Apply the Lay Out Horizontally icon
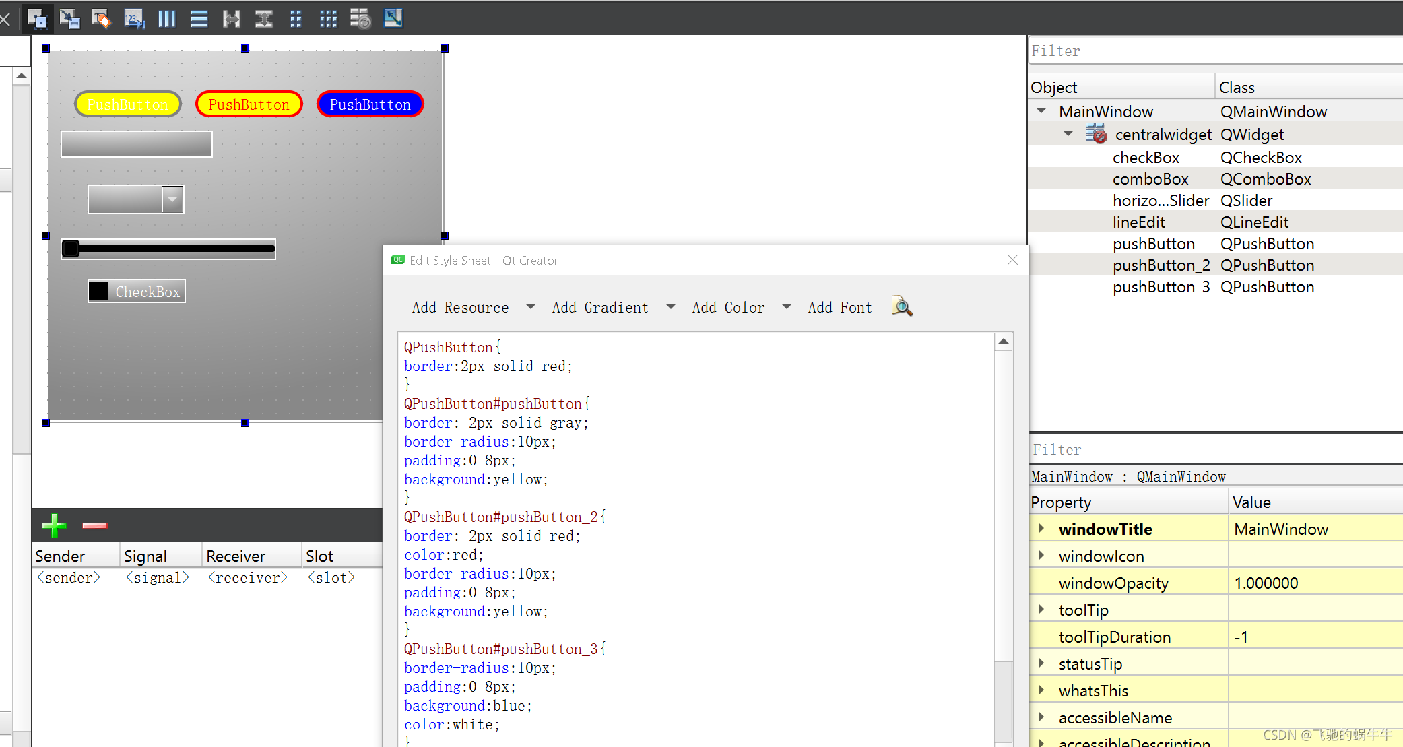This screenshot has height=747, width=1403. 166,18
